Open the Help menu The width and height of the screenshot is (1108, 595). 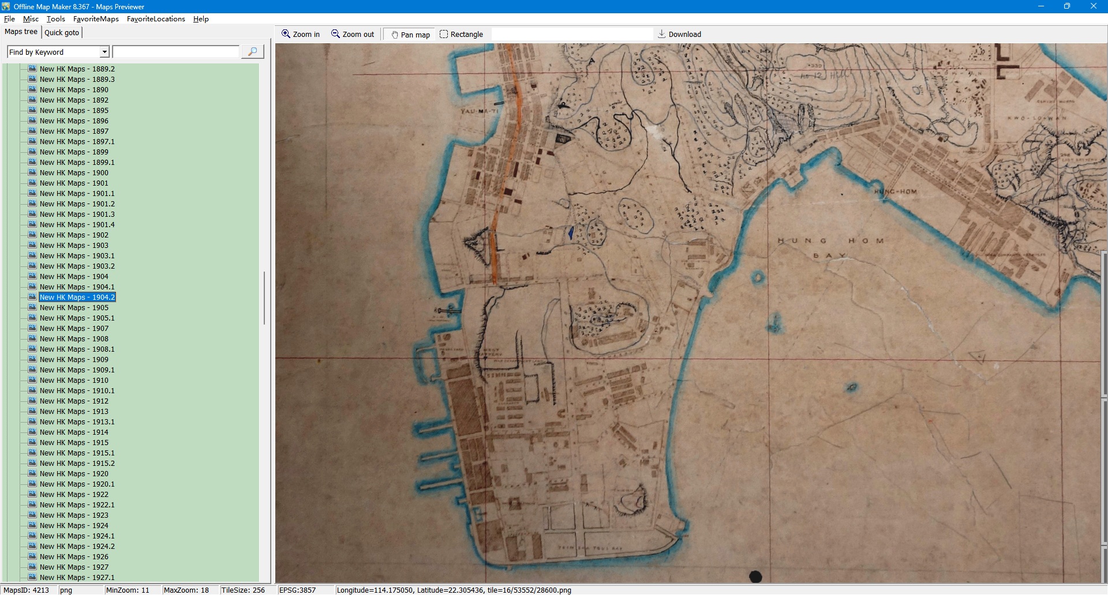click(x=201, y=19)
